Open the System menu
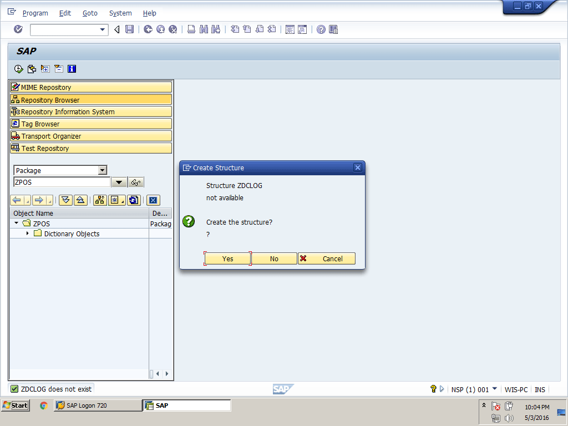The width and height of the screenshot is (568, 426). tap(120, 13)
